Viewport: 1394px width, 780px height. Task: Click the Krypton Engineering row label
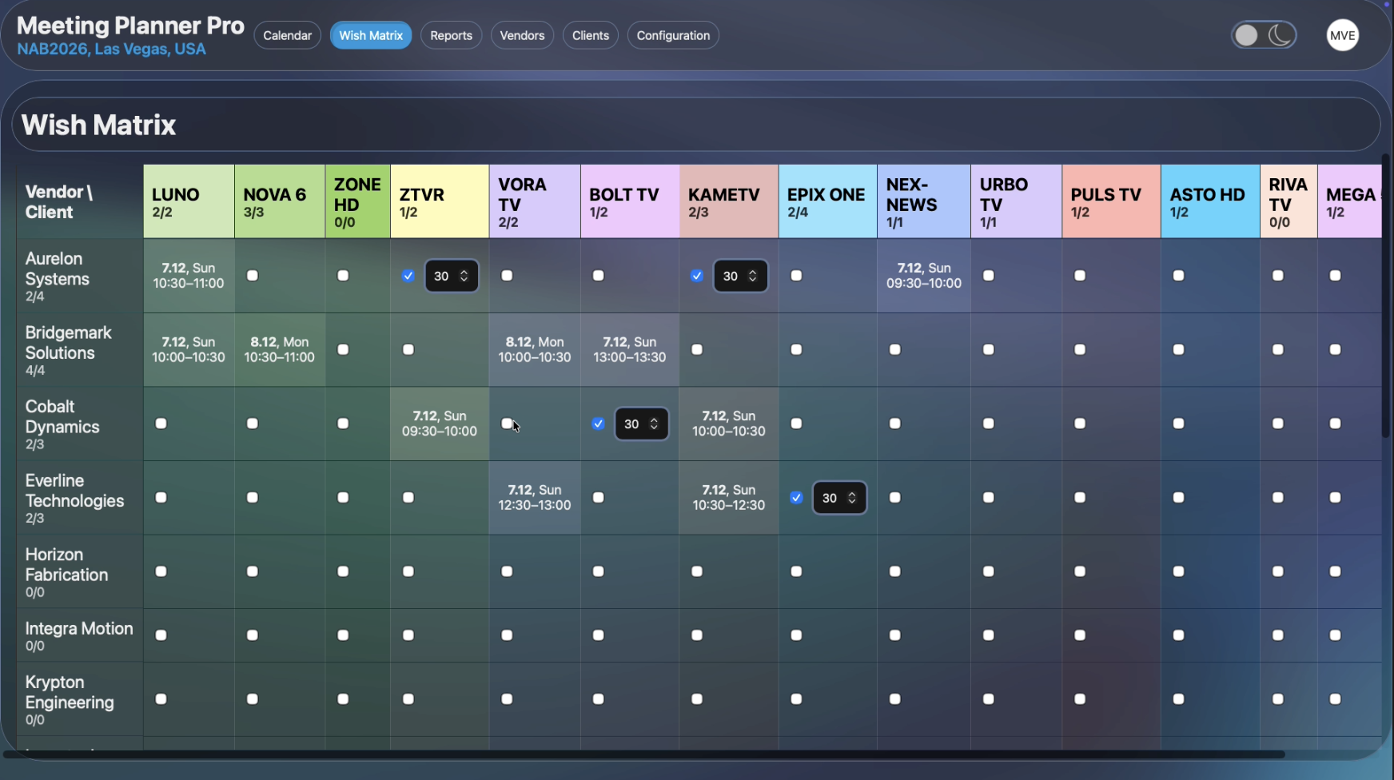80,700
